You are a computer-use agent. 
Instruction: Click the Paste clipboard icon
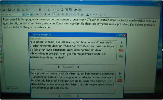(x=40, y=10)
